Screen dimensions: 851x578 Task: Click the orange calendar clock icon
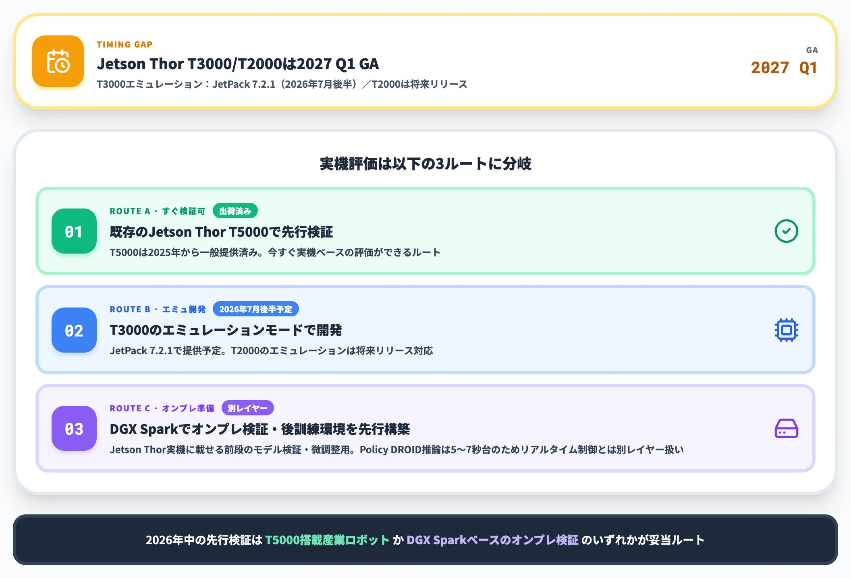pos(58,61)
